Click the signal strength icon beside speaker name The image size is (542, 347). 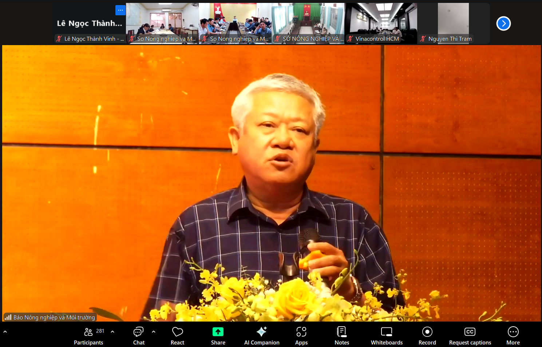pyautogui.click(x=8, y=317)
